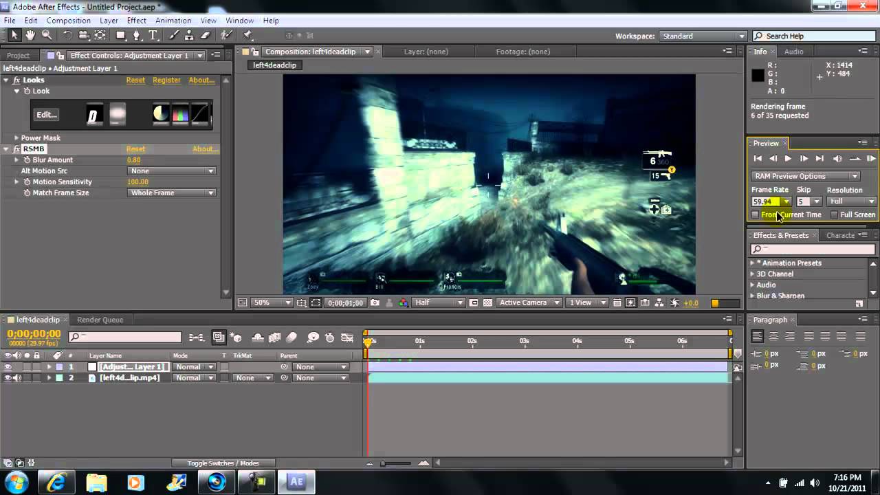The height and width of the screenshot is (495, 880).
Task: Enable the Full Screen checkbox
Action: (834, 215)
